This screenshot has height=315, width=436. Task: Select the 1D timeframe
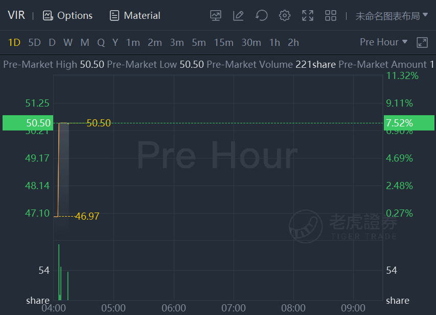14,43
